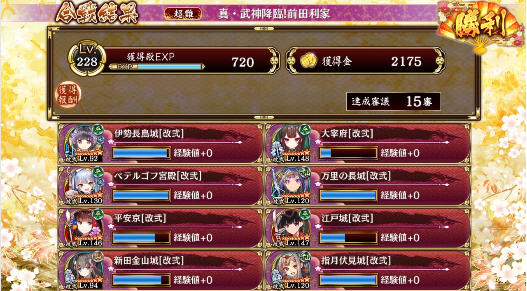
Task: Select 指月伏見城[改弐] character portrait
Action: (289, 270)
